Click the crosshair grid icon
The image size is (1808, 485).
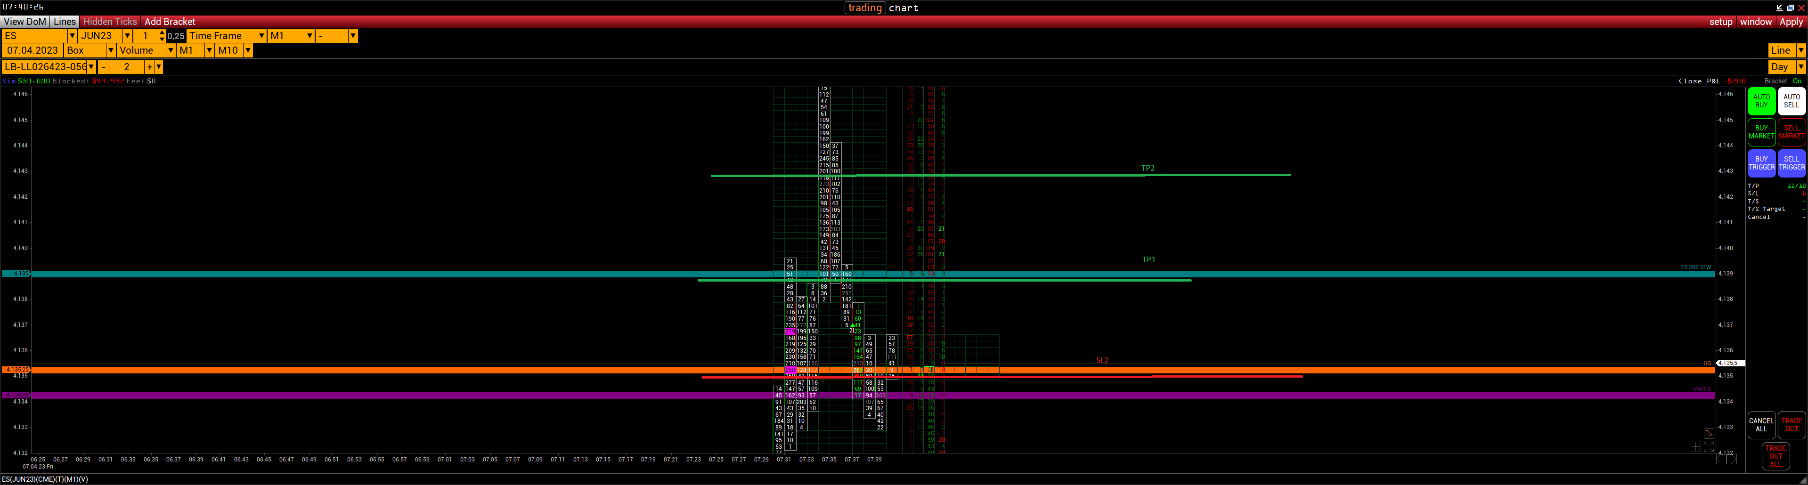1696,446
